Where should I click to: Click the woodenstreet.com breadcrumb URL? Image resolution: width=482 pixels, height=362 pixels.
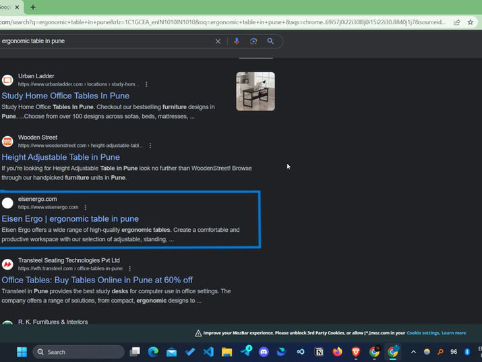click(80, 146)
